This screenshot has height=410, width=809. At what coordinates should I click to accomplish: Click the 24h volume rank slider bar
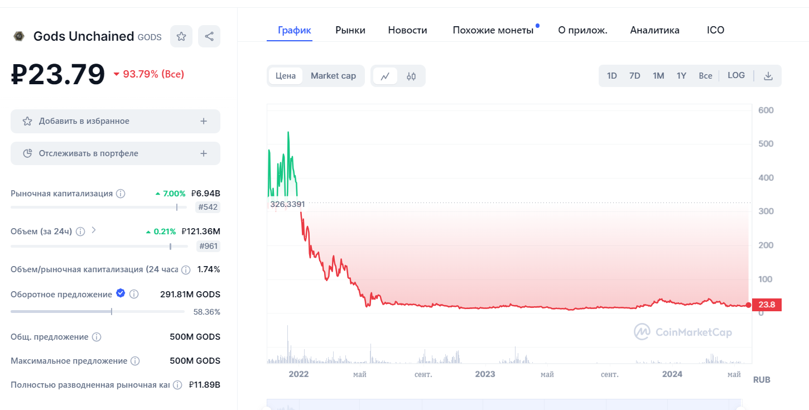[x=99, y=246]
